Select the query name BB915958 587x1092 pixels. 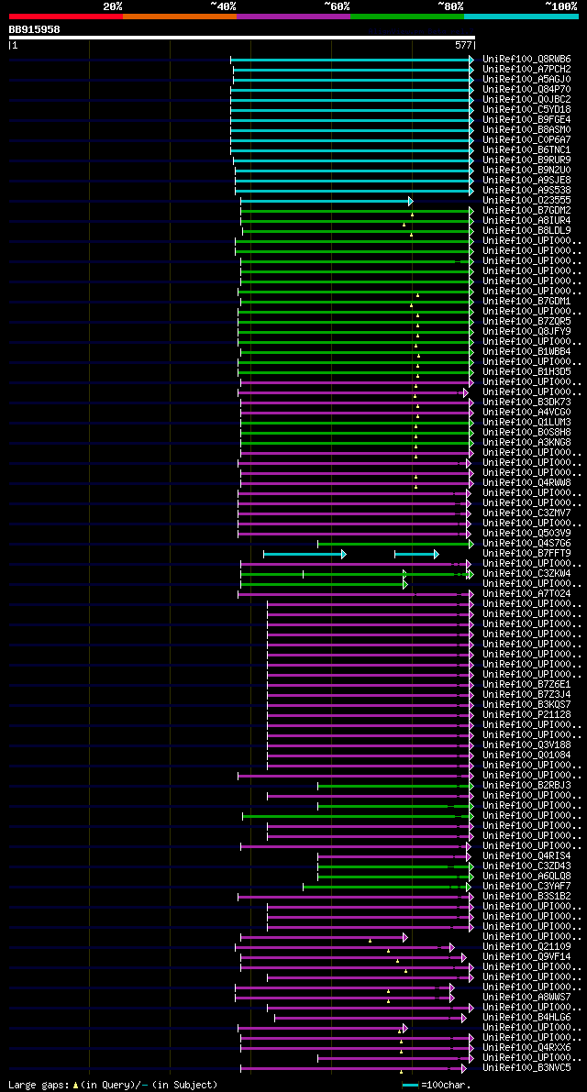click(34, 29)
